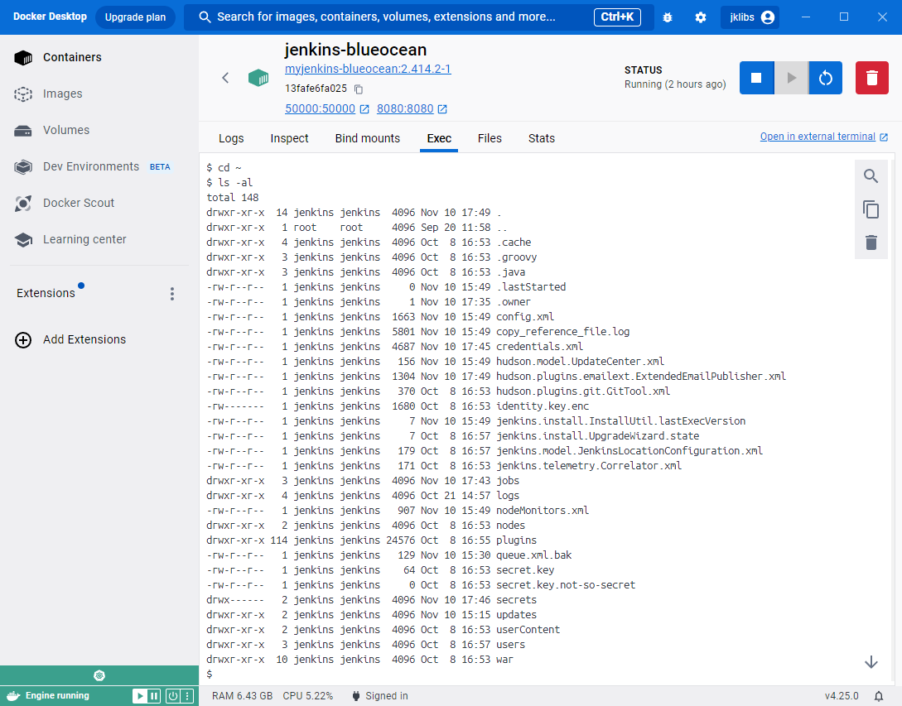Open Settings gear in header
The width and height of the screenshot is (902, 706).
click(x=700, y=17)
